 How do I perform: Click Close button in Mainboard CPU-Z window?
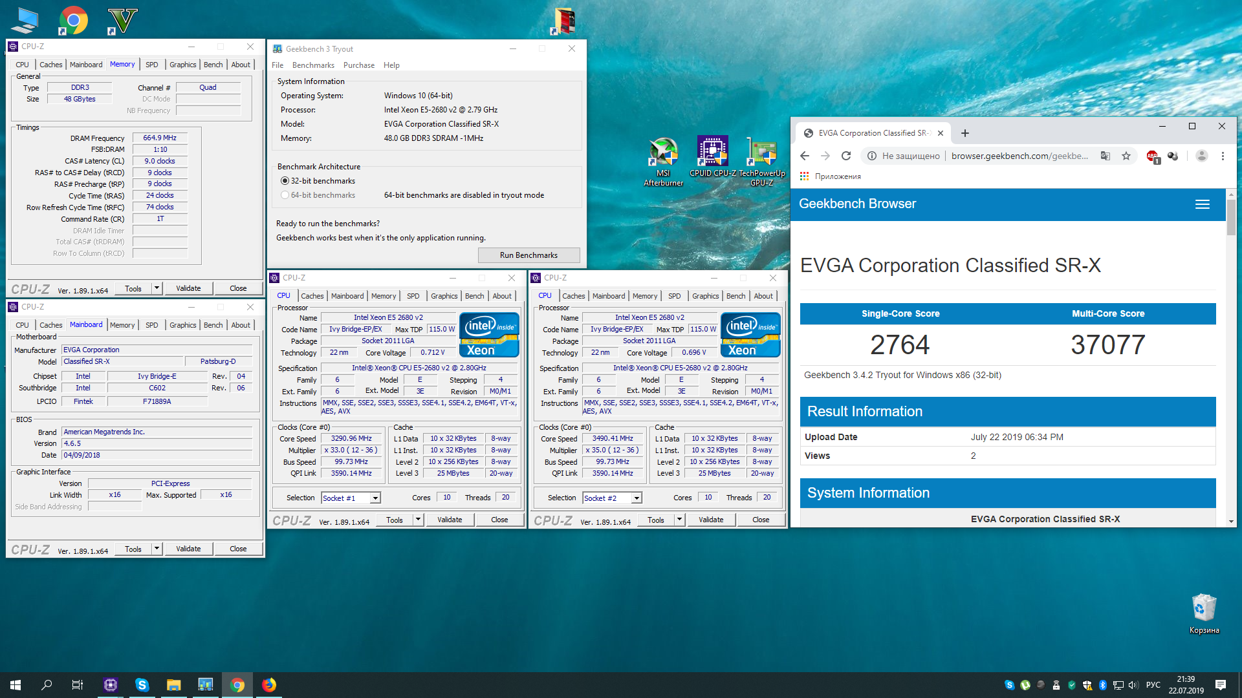238,549
